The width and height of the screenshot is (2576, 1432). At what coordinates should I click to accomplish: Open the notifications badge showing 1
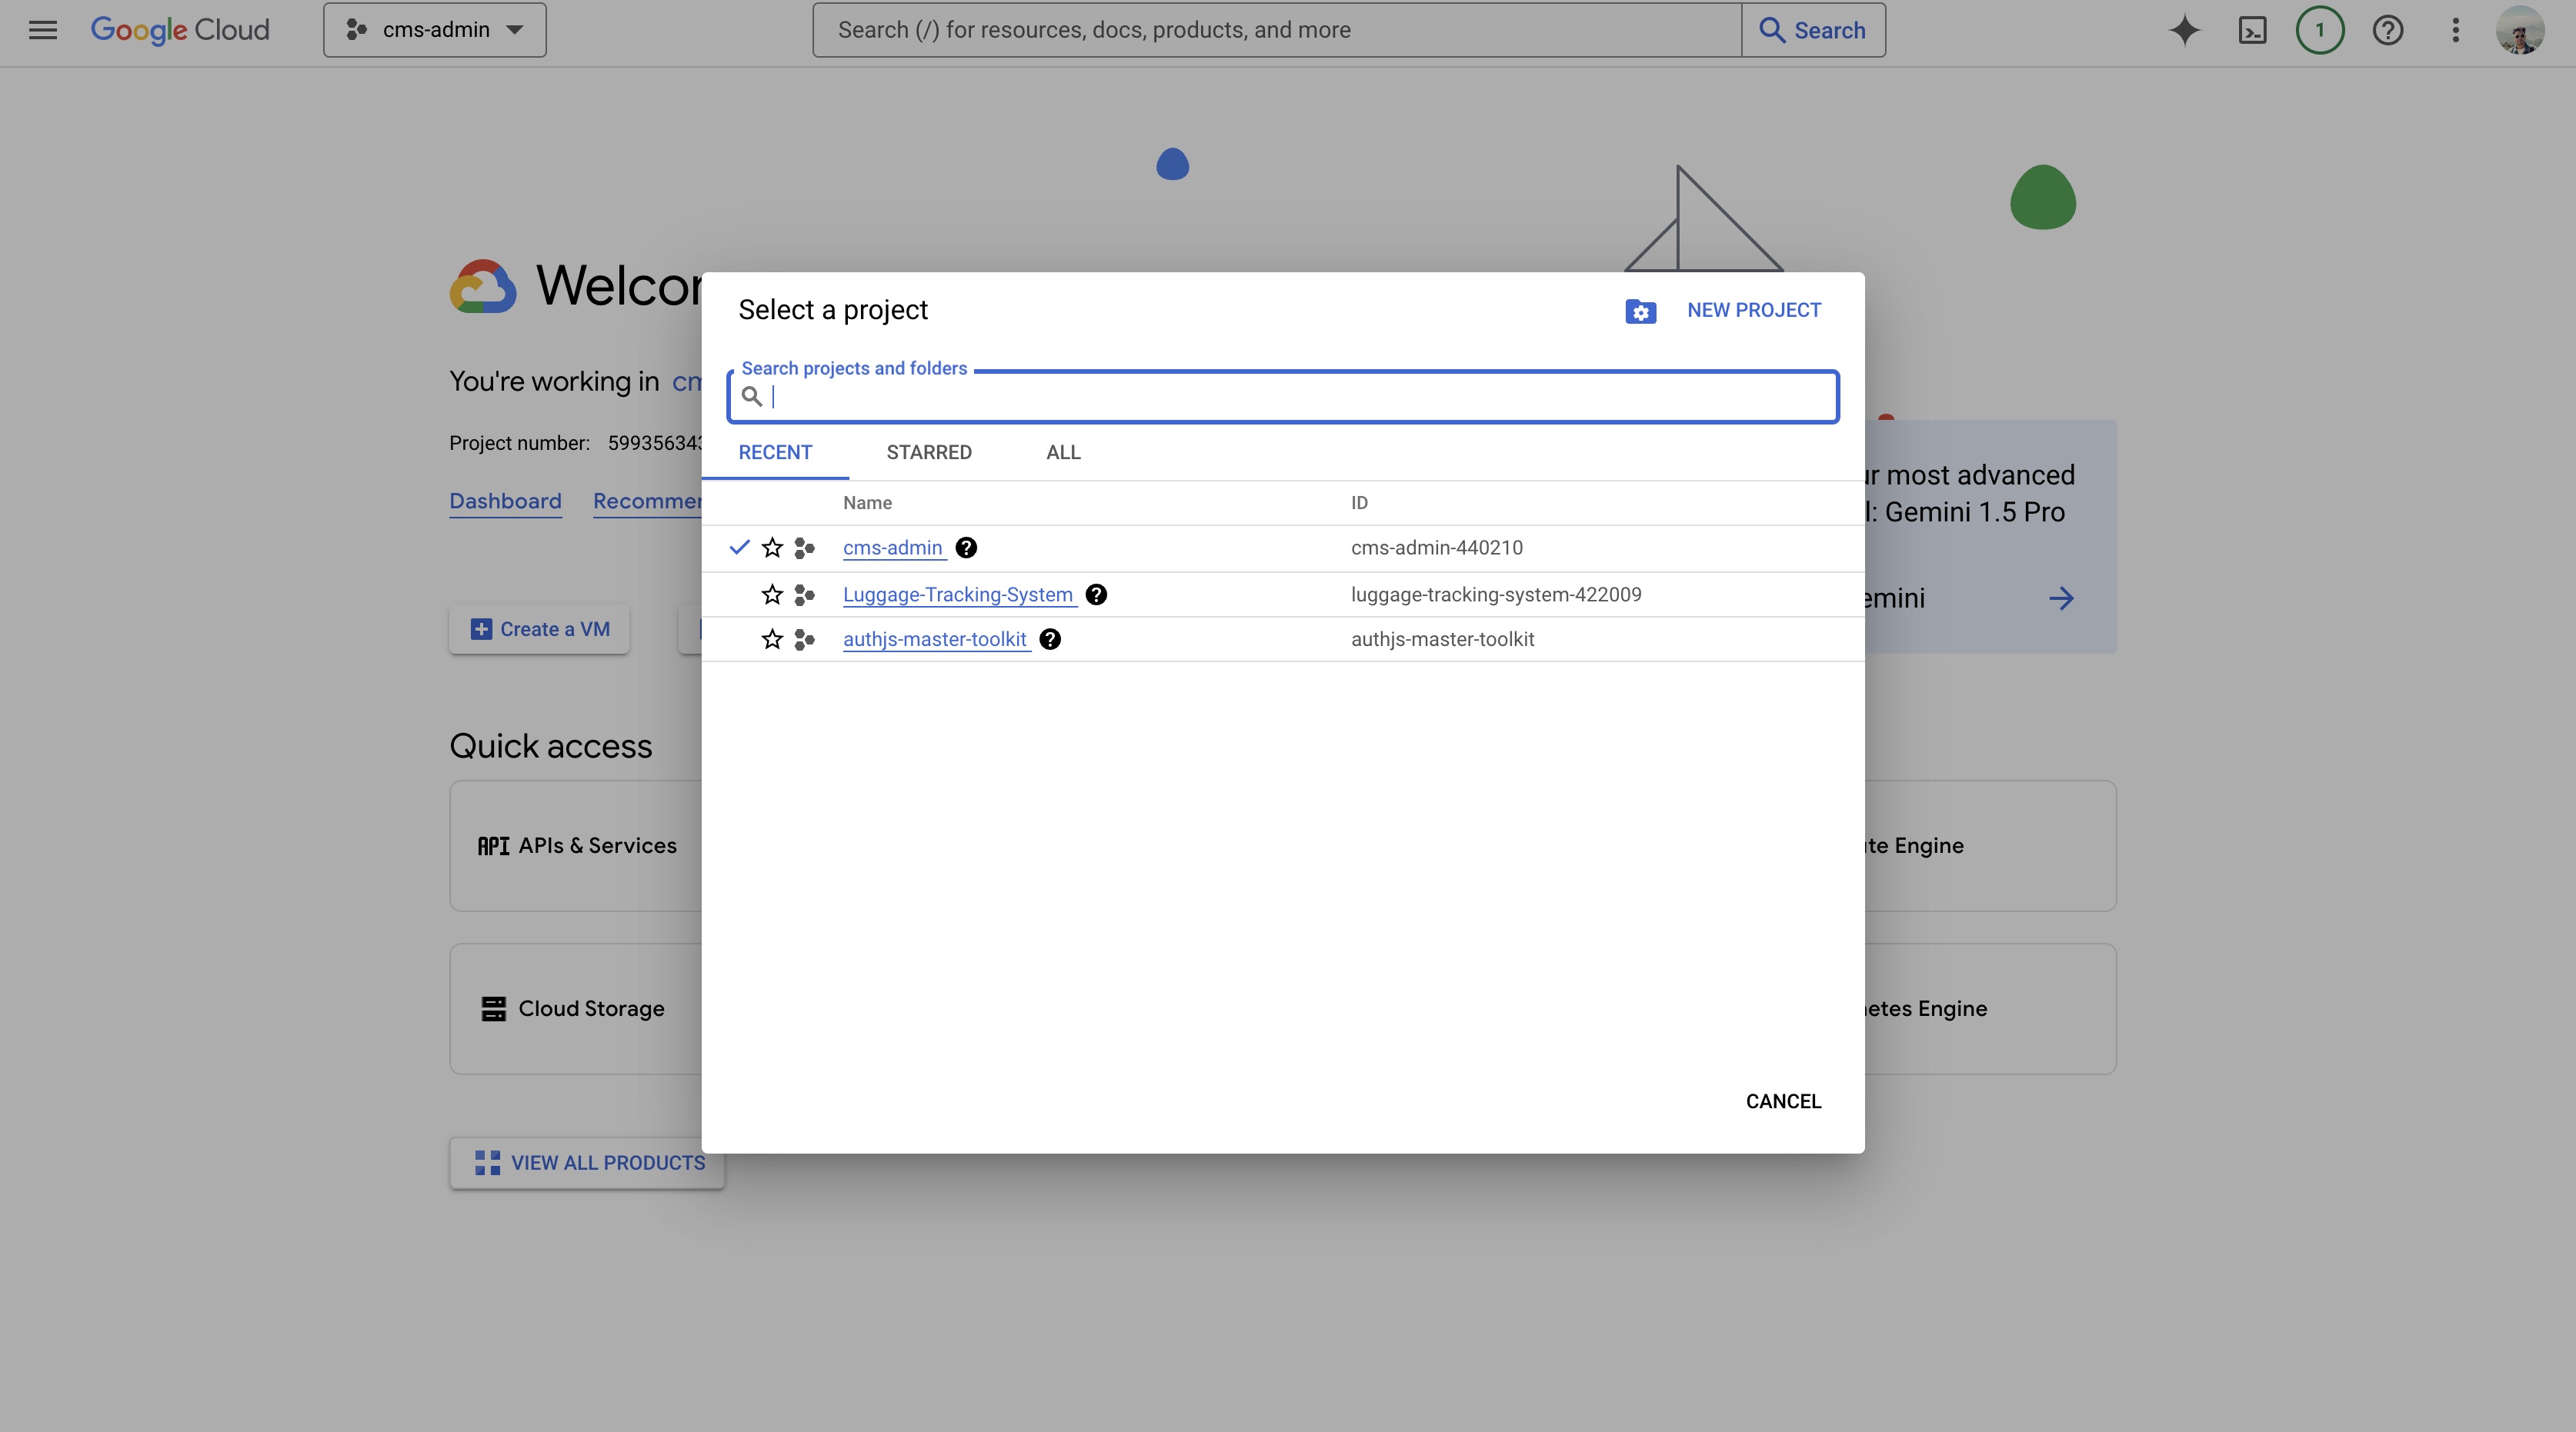click(x=2319, y=30)
